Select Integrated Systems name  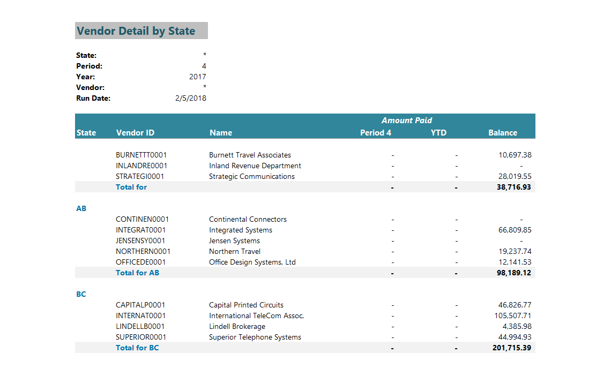(241, 230)
